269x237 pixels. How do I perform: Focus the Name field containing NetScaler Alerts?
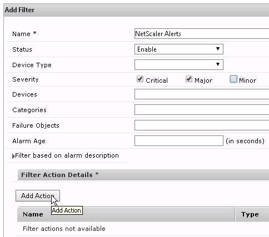[202, 34]
